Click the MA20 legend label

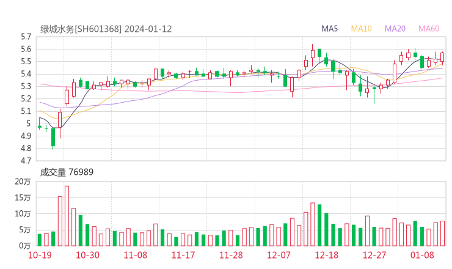pyautogui.click(x=395, y=29)
